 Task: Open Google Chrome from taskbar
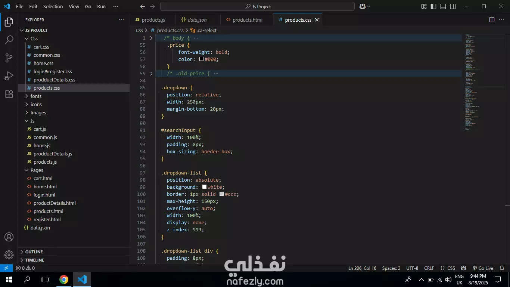tap(64, 280)
